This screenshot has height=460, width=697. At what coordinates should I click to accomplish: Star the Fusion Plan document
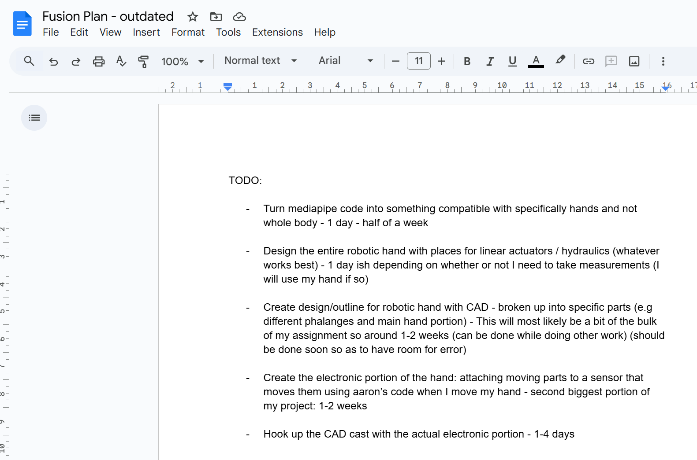[193, 17]
